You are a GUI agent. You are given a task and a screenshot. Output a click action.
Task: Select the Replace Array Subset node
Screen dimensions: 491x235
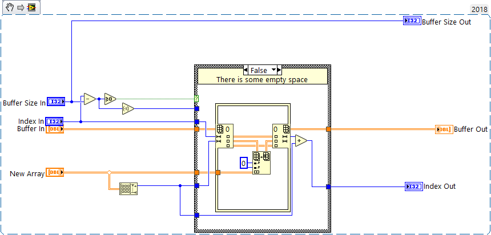point(261,163)
